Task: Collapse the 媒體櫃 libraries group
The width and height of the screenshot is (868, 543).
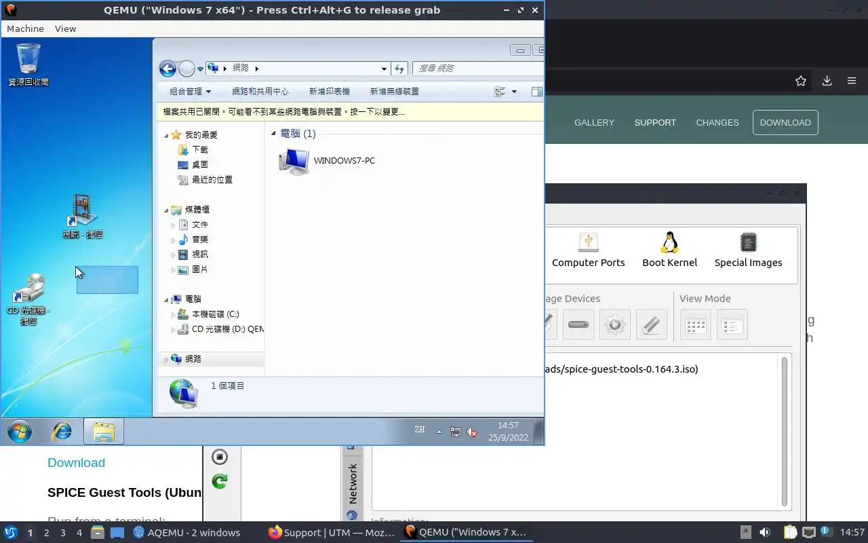Action: tap(166, 210)
